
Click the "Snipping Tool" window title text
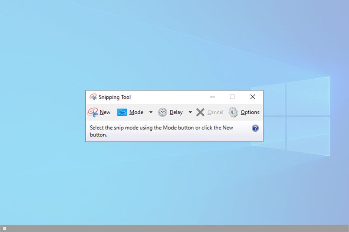coord(115,98)
